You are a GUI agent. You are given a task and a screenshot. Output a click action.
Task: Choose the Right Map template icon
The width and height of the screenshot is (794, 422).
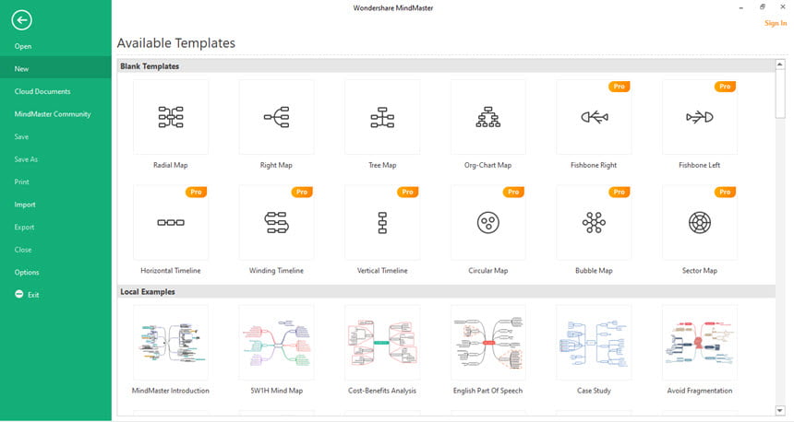276,117
